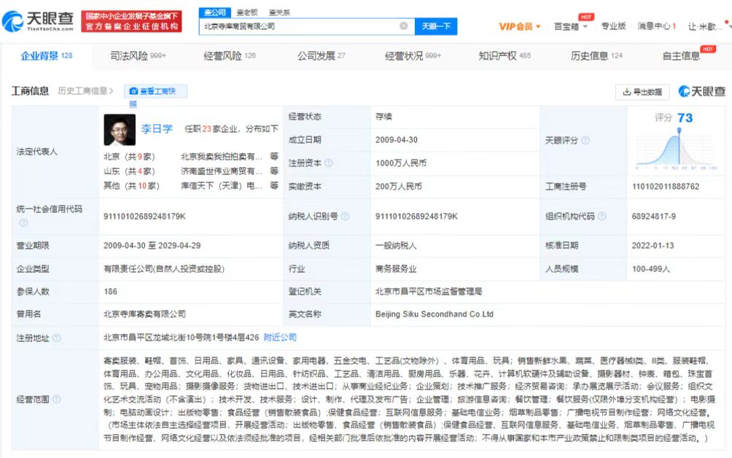The width and height of the screenshot is (732, 458).
Task: Click 库信天下（天津）电 company entry
Action: [222, 185]
